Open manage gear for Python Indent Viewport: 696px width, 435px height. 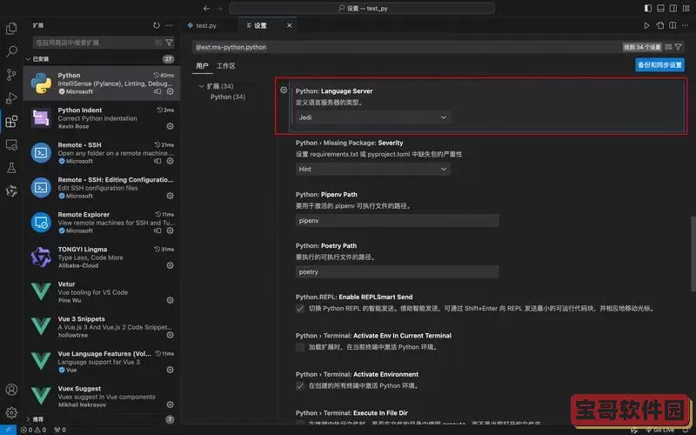(x=170, y=126)
